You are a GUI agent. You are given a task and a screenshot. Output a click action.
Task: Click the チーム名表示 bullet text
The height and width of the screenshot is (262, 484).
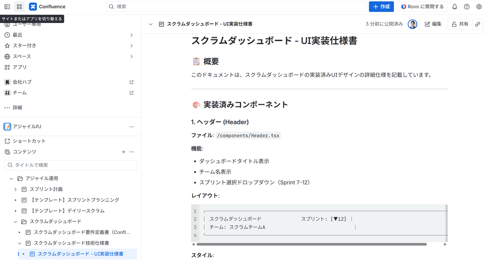pyautogui.click(x=215, y=172)
